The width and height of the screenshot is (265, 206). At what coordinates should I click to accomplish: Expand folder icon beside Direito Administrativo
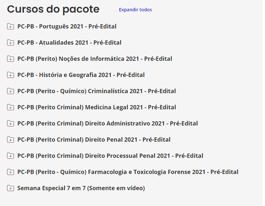10,124
